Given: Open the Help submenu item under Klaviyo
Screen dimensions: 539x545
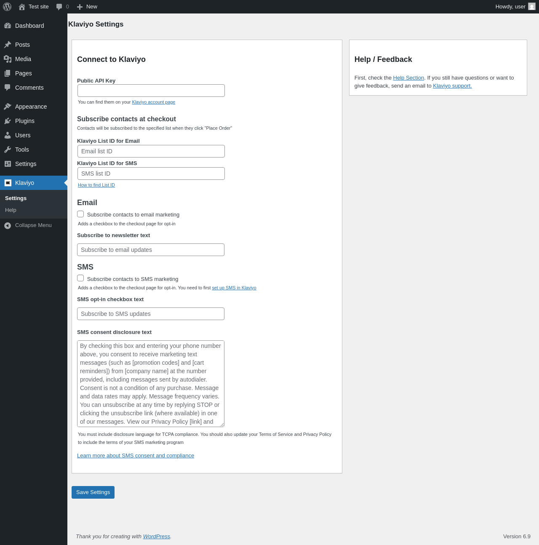Looking at the screenshot, I should tap(11, 210).
